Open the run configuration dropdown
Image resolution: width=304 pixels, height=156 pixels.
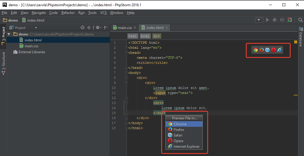coord(259,20)
